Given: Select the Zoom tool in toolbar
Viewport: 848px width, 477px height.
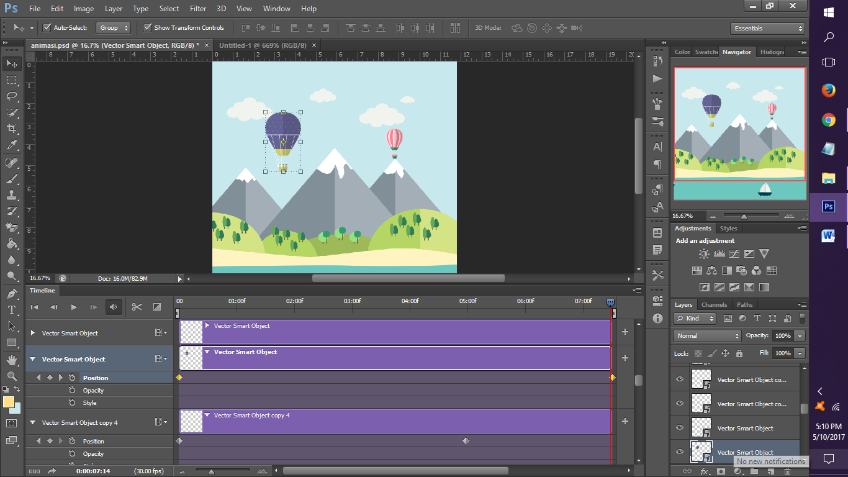Looking at the screenshot, I should tap(12, 376).
